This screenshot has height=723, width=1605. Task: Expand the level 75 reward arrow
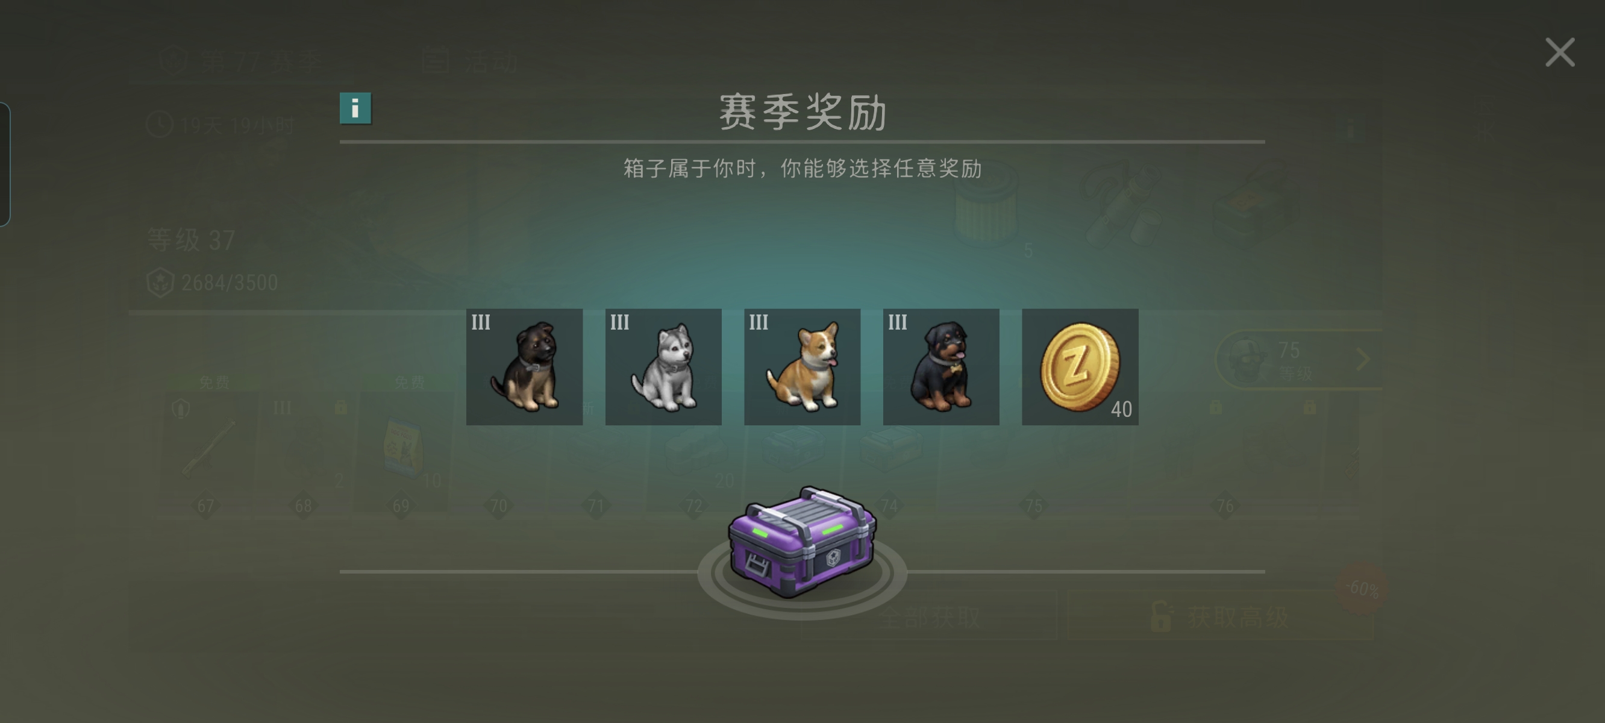[x=1363, y=359]
